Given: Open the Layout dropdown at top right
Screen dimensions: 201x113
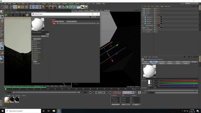Looking at the screenshot, I should pyautogui.click(x=192, y=3).
